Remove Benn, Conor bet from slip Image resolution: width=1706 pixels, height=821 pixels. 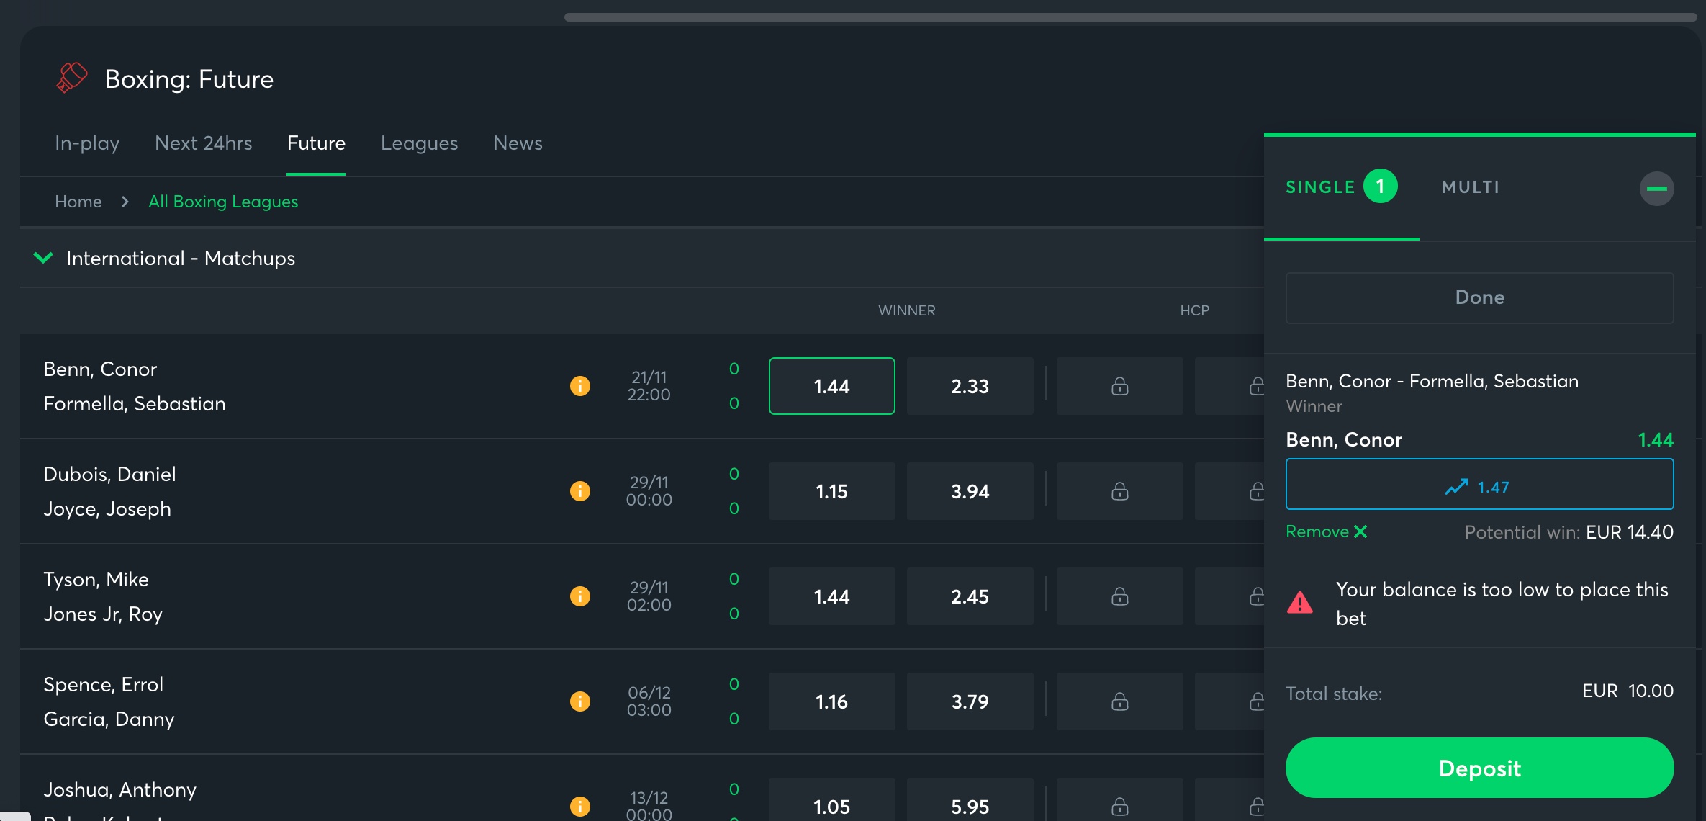(x=1327, y=531)
